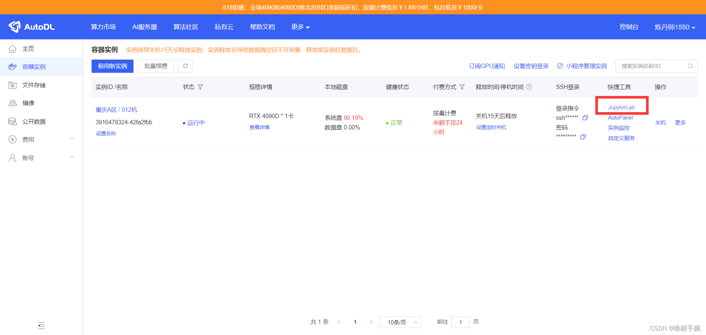The image size is (706, 335).
Task: Copy the SSH password
Action: (583, 137)
